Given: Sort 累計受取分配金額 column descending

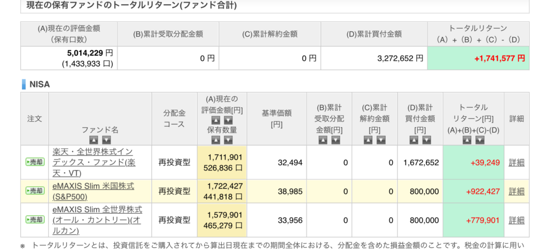Looking at the screenshot, I should tap(335, 140).
